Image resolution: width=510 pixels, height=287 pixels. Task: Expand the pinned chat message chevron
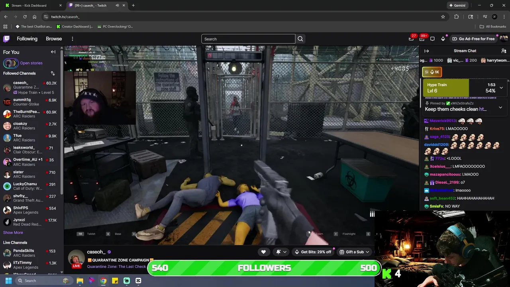click(x=500, y=108)
